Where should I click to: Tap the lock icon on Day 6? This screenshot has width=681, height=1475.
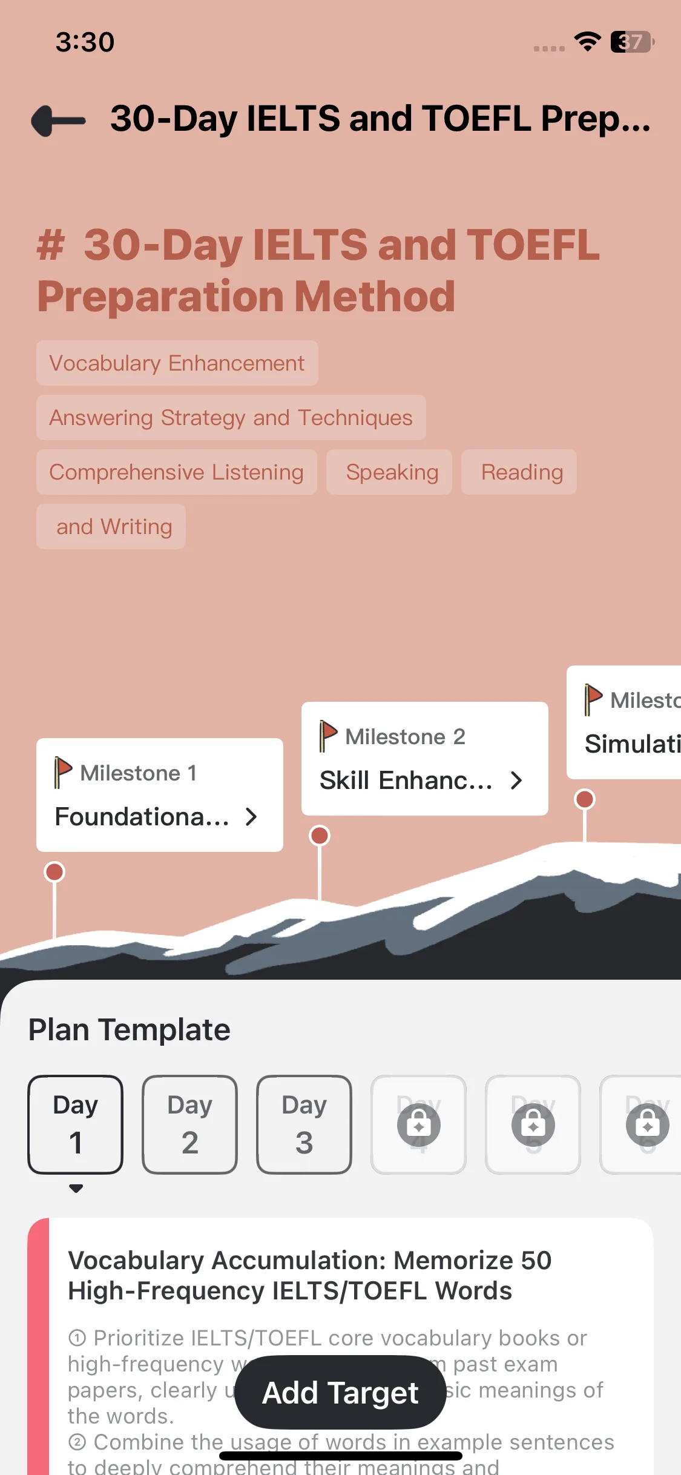pyautogui.click(x=646, y=1124)
